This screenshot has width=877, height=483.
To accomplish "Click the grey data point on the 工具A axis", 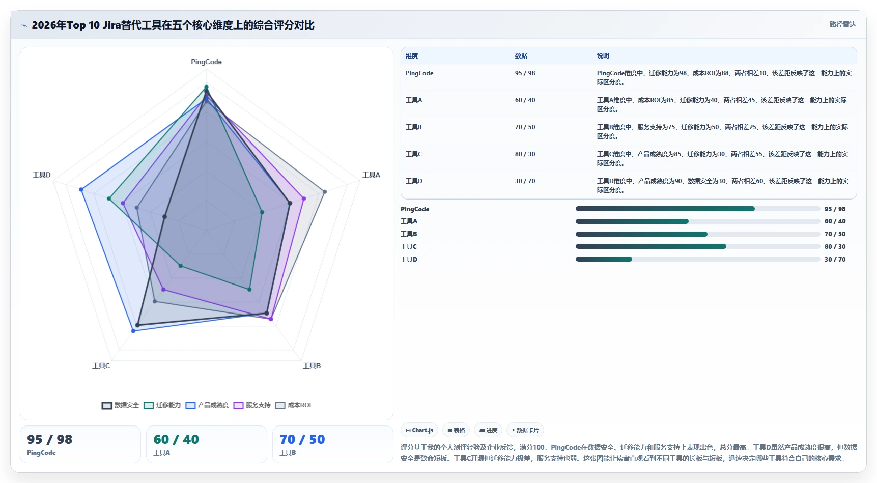I will pos(325,191).
